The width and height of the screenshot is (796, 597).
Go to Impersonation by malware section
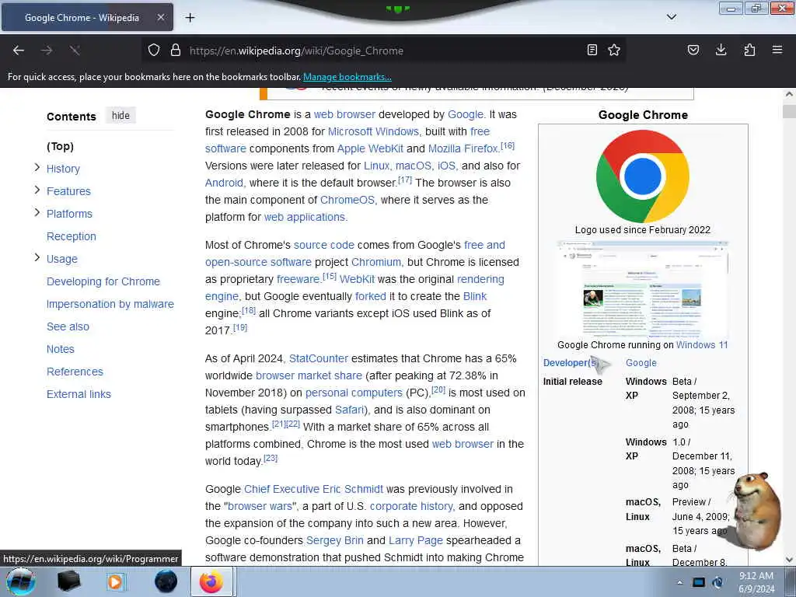[x=110, y=304]
